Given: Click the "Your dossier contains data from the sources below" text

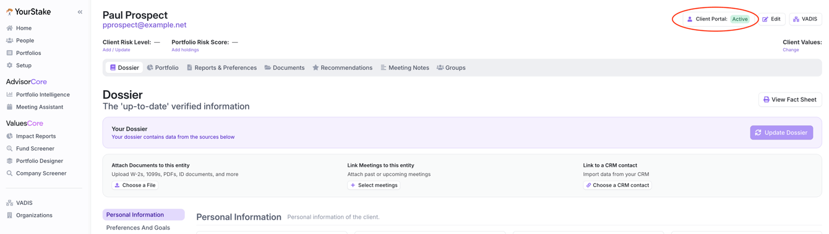Looking at the screenshot, I should coord(173,137).
